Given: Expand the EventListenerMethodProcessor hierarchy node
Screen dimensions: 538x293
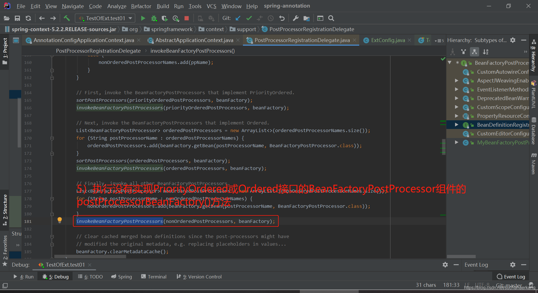Looking at the screenshot, I should pos(456,89).
